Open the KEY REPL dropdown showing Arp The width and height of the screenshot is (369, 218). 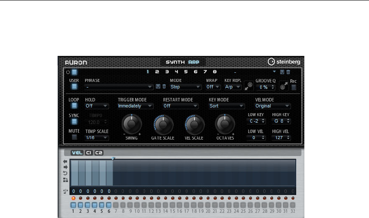233,87
